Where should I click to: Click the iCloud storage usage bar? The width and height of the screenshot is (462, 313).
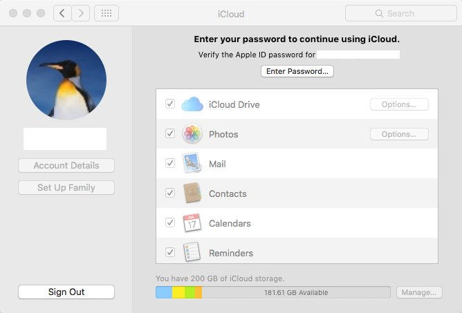point(272,292)
